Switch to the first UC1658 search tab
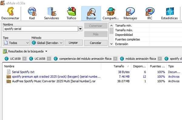Image resolution: width=182 pixels, height=120 pixels. 15,59
